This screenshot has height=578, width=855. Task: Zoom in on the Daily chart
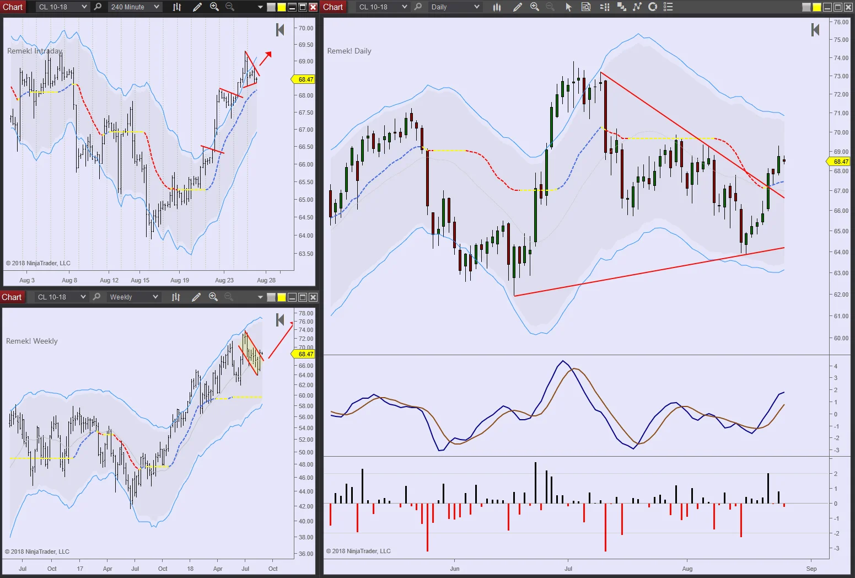[x=535, y=7]
